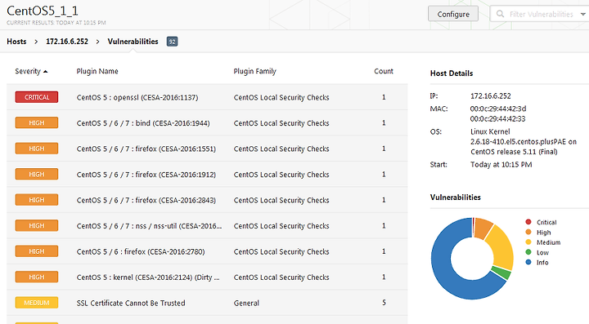Click the CRITICAL severity badge for openssl
This screenshot has height=324, width=589.
37,97
